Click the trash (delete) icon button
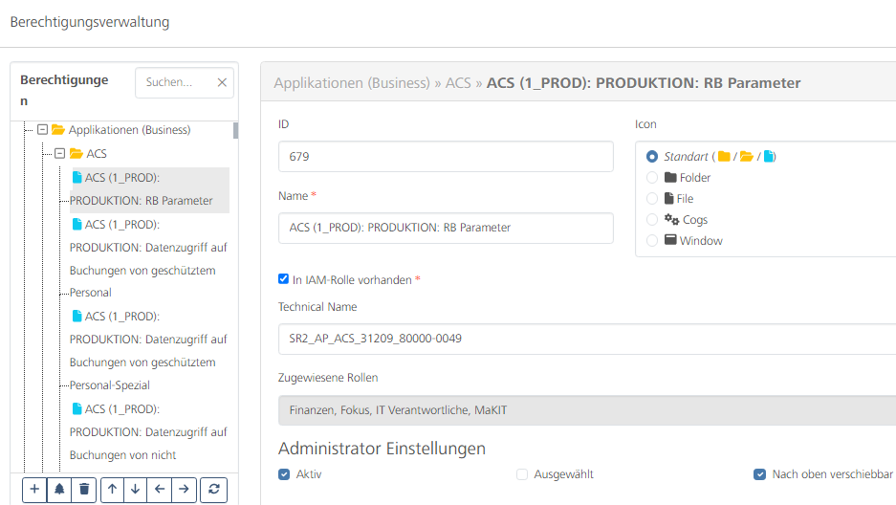Image resolution: width=896 pixels, height=505 pixels. (84, 489)
